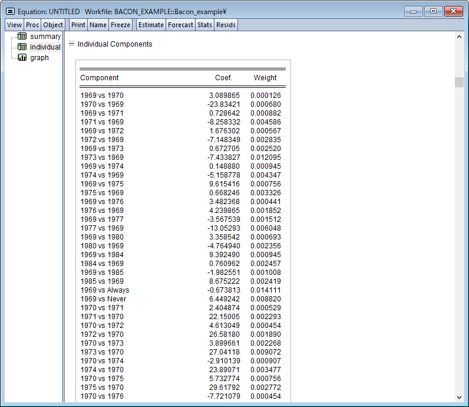Image resolution: width=469 pixels, height=407 pixels.
Task: Click coefficient value 29.61792
Action: (224, 387)
